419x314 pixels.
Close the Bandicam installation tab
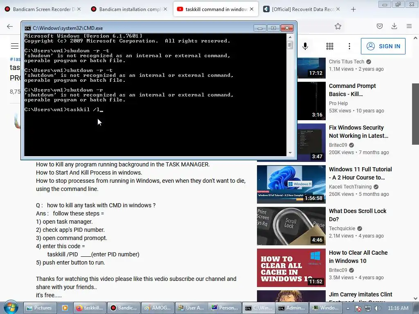165,9
